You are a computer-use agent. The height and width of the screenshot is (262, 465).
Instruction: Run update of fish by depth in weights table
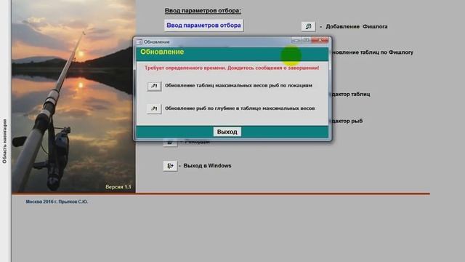(x=154, y=108)
